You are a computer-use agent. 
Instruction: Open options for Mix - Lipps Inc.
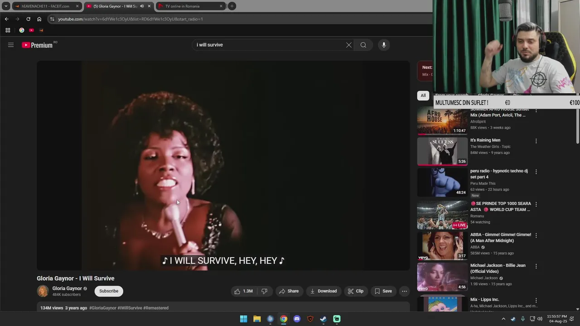[536, 301]
